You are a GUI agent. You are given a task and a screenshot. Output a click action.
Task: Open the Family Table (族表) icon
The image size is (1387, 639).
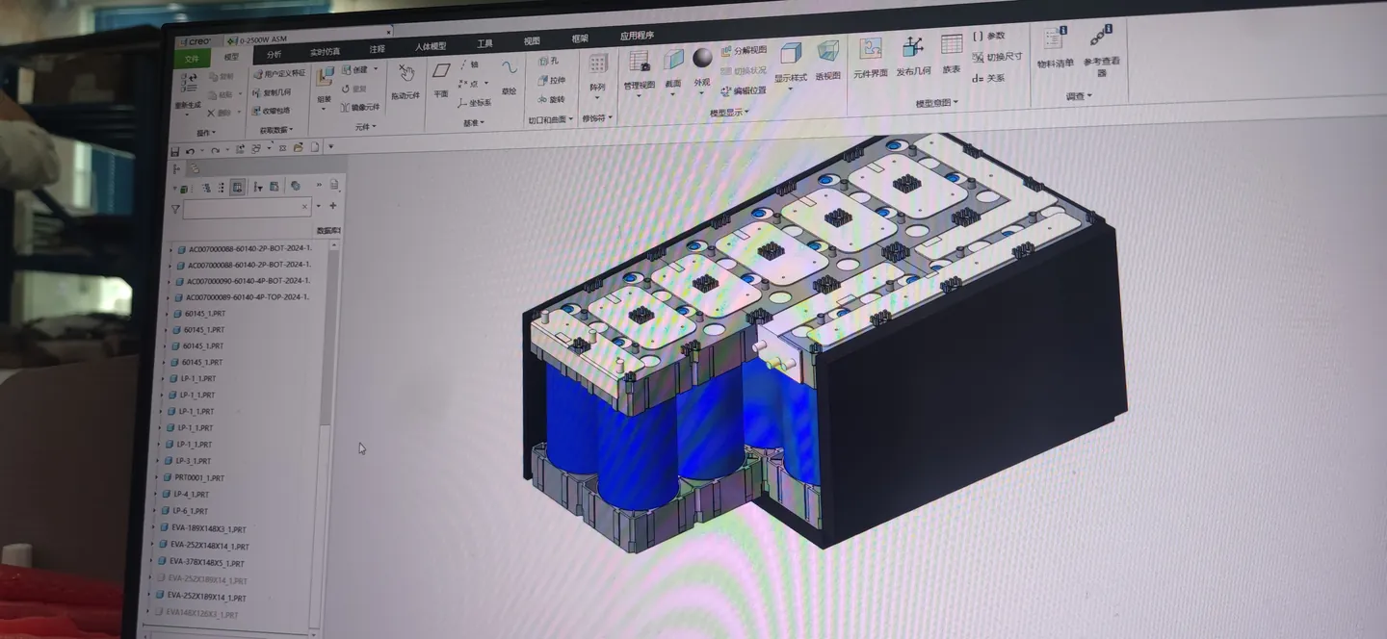pos(952,45)
